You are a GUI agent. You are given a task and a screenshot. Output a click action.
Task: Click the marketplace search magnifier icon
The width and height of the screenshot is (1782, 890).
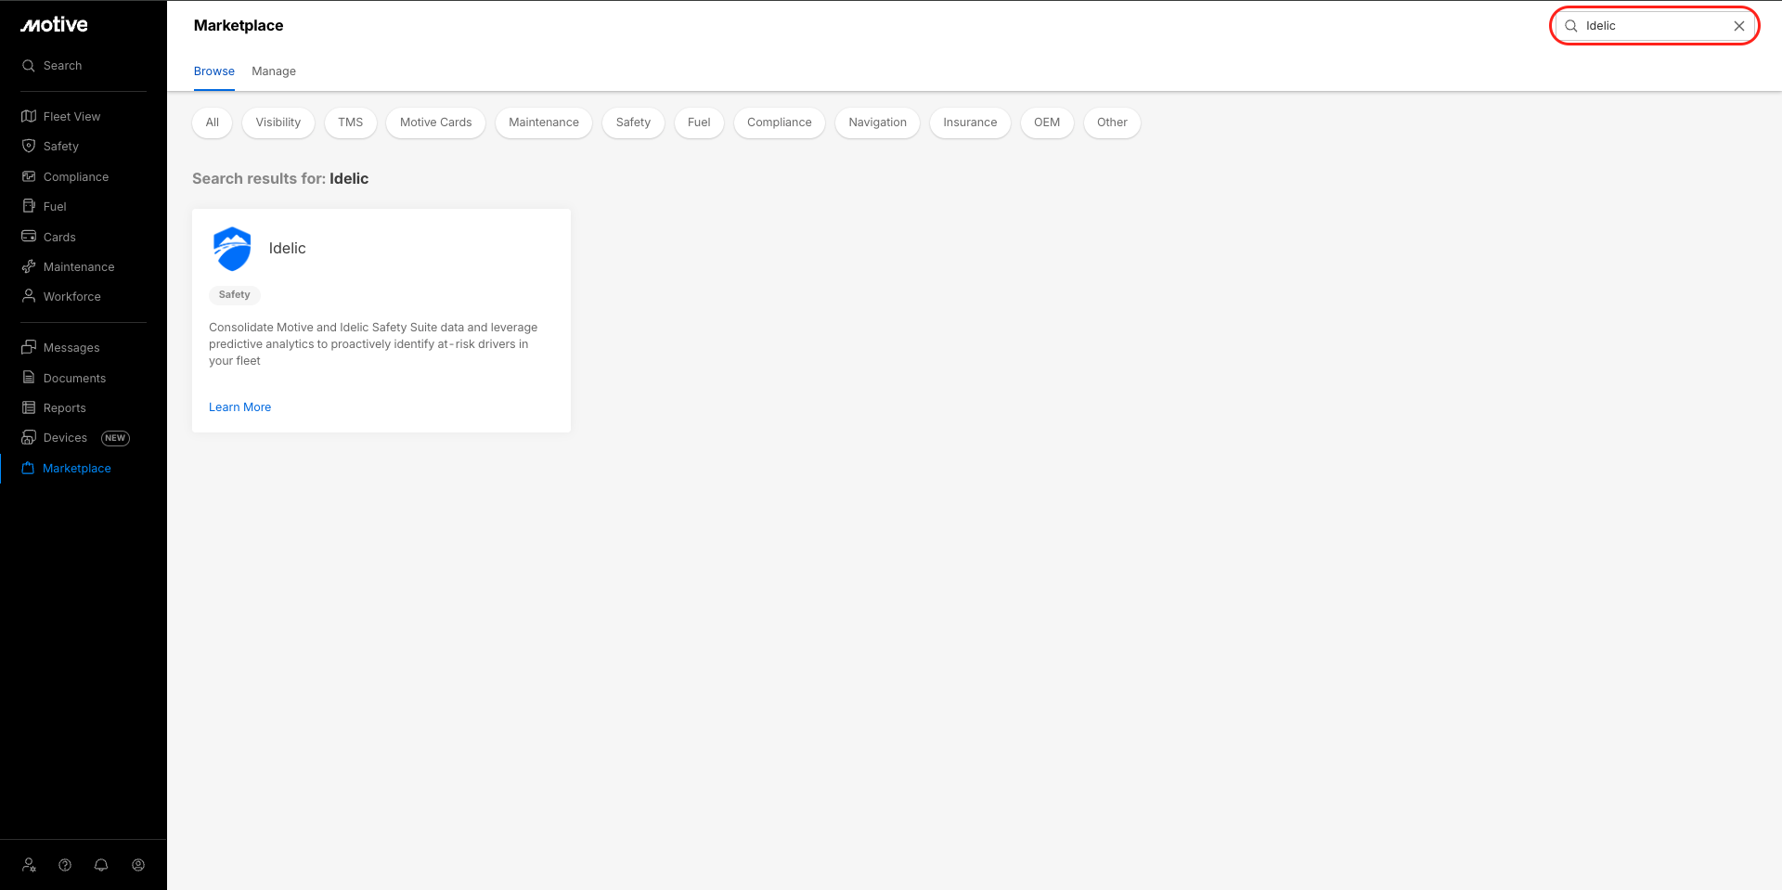click(x=1571, y=26)
